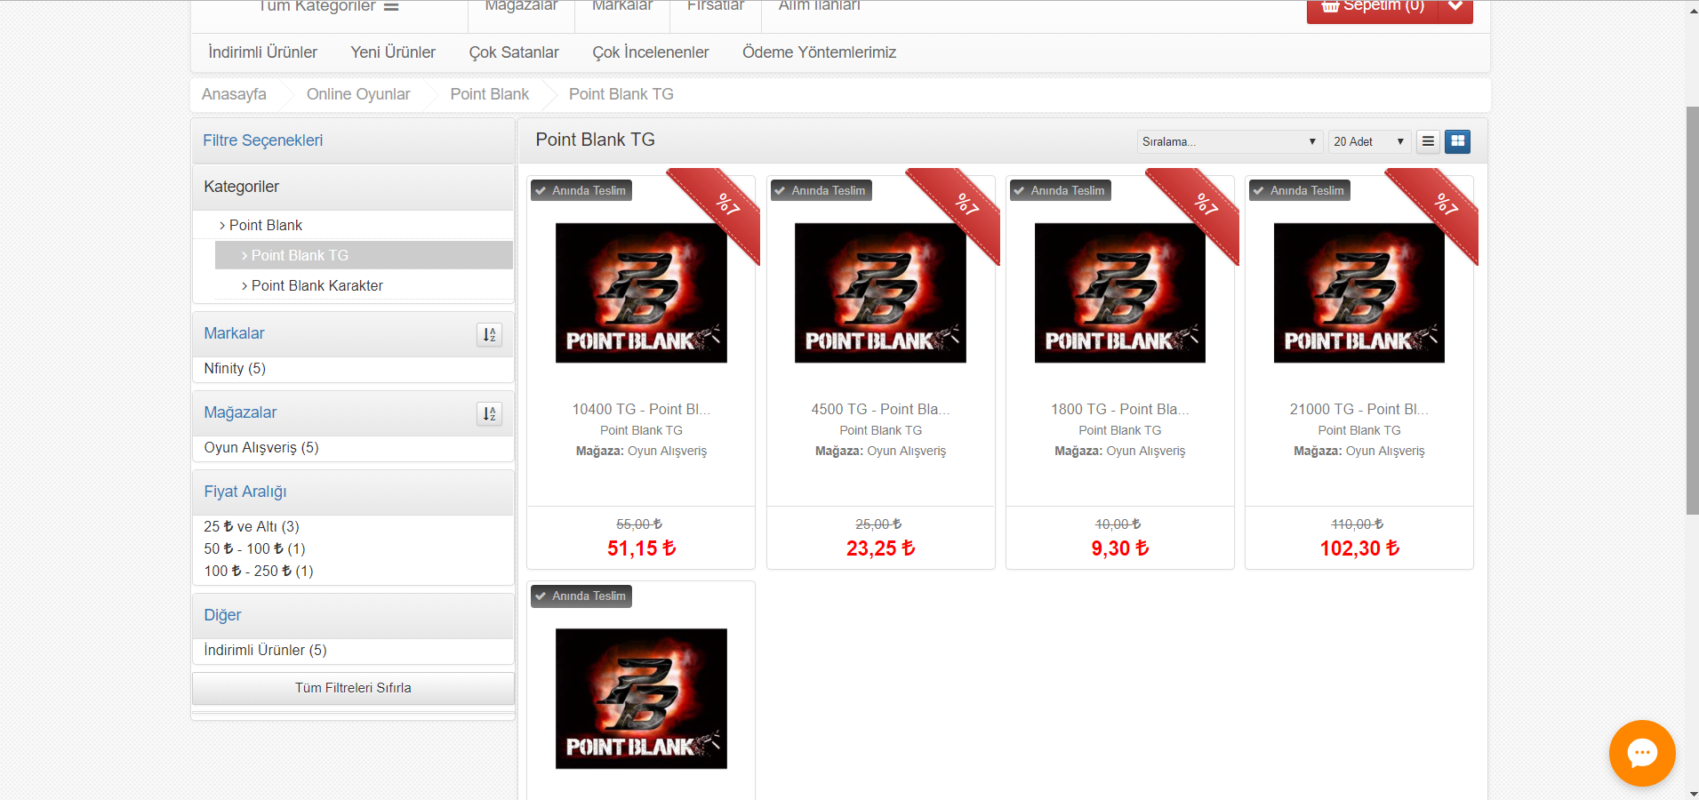
Task: Open the 20 Adet per-page dropdown
Action: tap(1369, 141)
